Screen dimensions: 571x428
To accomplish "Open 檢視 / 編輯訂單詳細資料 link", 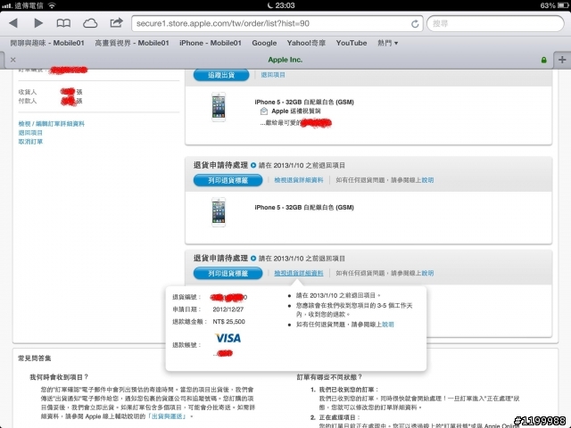I will [52, 124].
